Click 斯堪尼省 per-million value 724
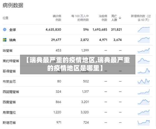Image resolution: width=156 pixels, height=129 pixels. [86, 122]
